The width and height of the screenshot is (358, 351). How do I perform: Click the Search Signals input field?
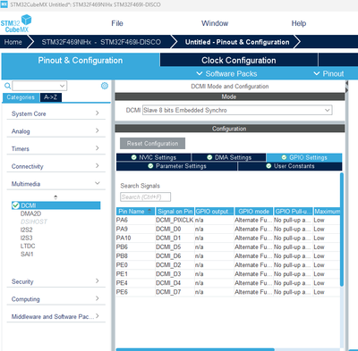point(146,196)
